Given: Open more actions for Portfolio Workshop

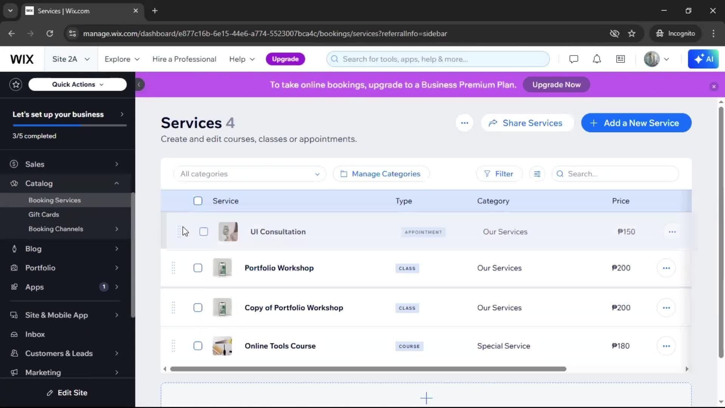Looking at the screenshot, I should coord(666,268).
